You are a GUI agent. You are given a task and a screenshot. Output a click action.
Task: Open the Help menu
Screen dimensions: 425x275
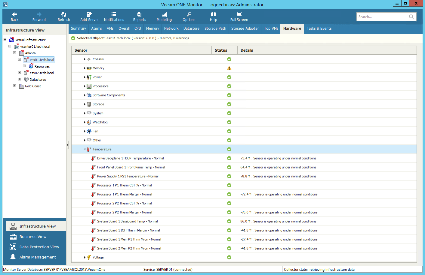pyautogui.click(x=214, y=17)
